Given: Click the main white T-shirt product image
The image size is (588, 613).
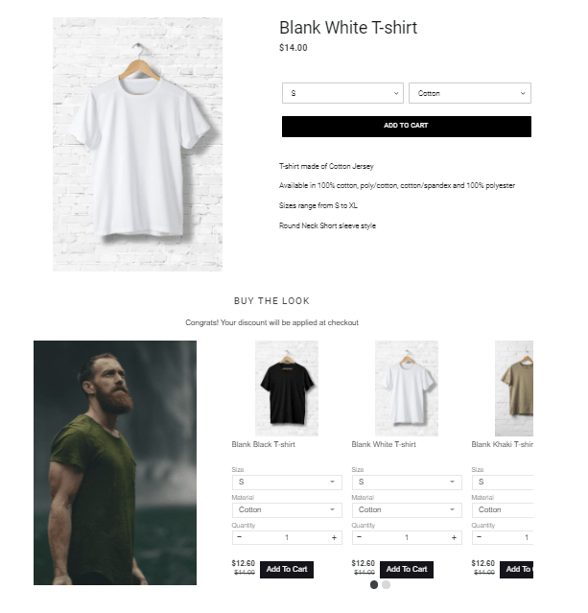Looking at the screenshot, I should click(x=137, y=144).
